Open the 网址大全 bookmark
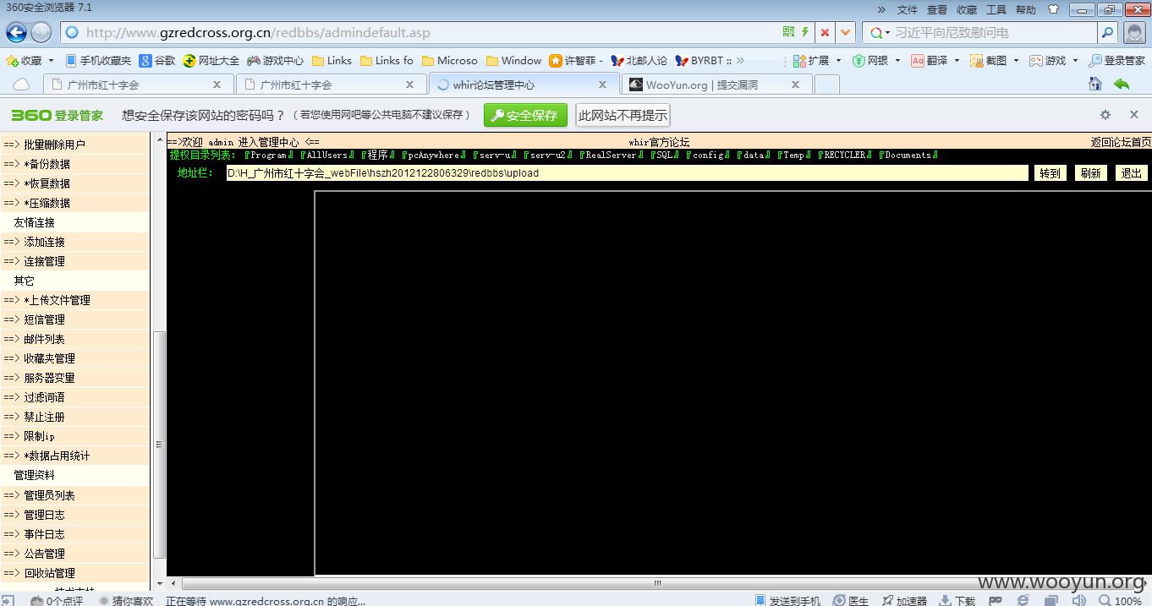Image resolution: width=1152 pixels, height=606 pixels. tap(211, 61)
